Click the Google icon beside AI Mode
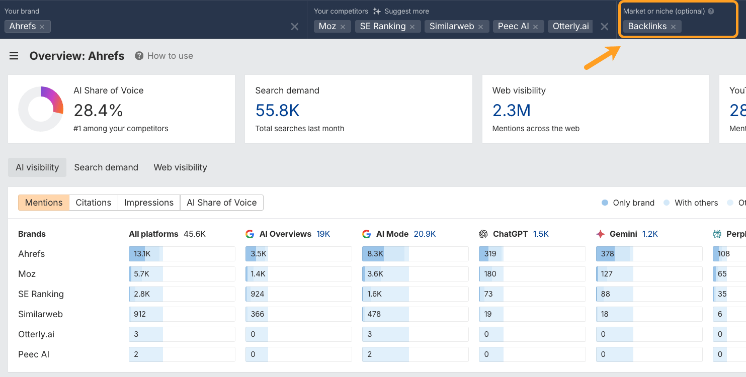The width and height of the screenshot is (746, 377). coord(367,234)
